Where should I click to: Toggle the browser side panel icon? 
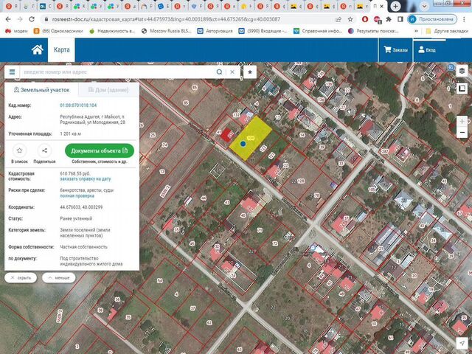pos(400,19)
